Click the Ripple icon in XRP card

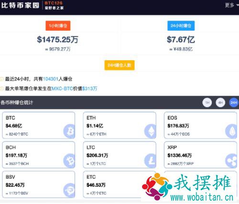click(231, 161)
